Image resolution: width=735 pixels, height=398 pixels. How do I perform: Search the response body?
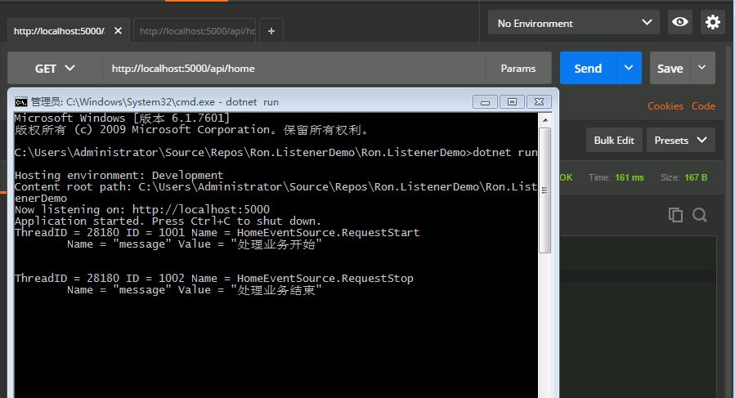click(699, 215)
